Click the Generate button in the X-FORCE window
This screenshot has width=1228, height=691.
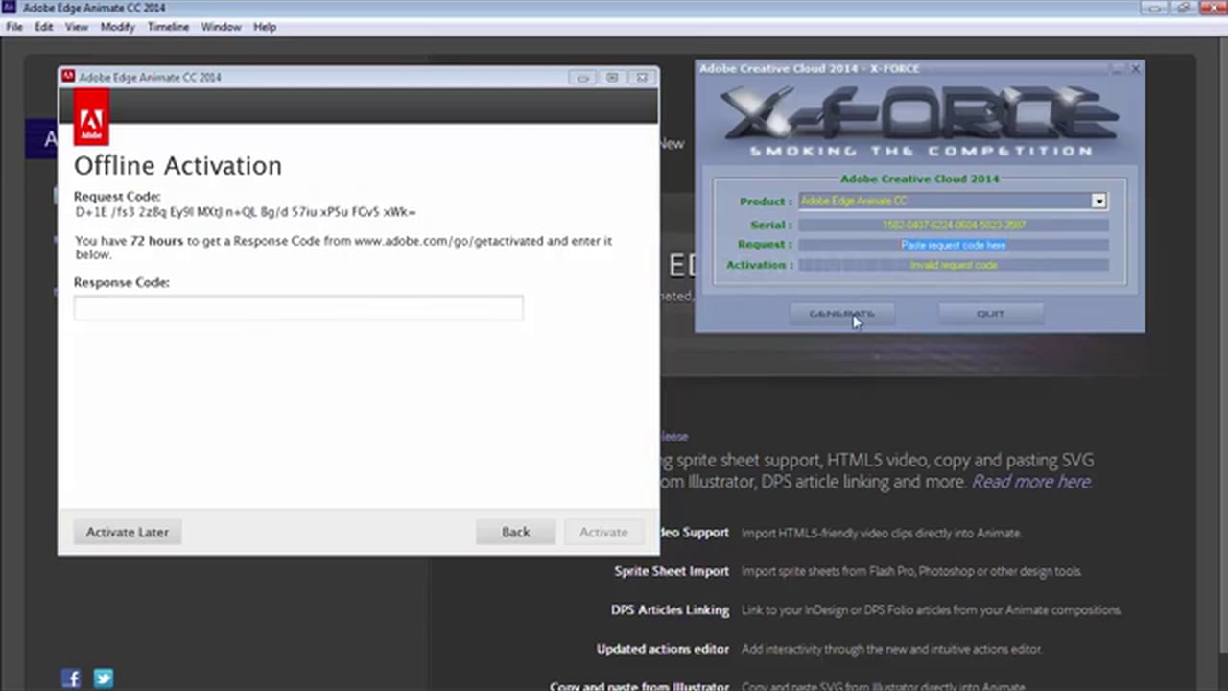point(841,314)
